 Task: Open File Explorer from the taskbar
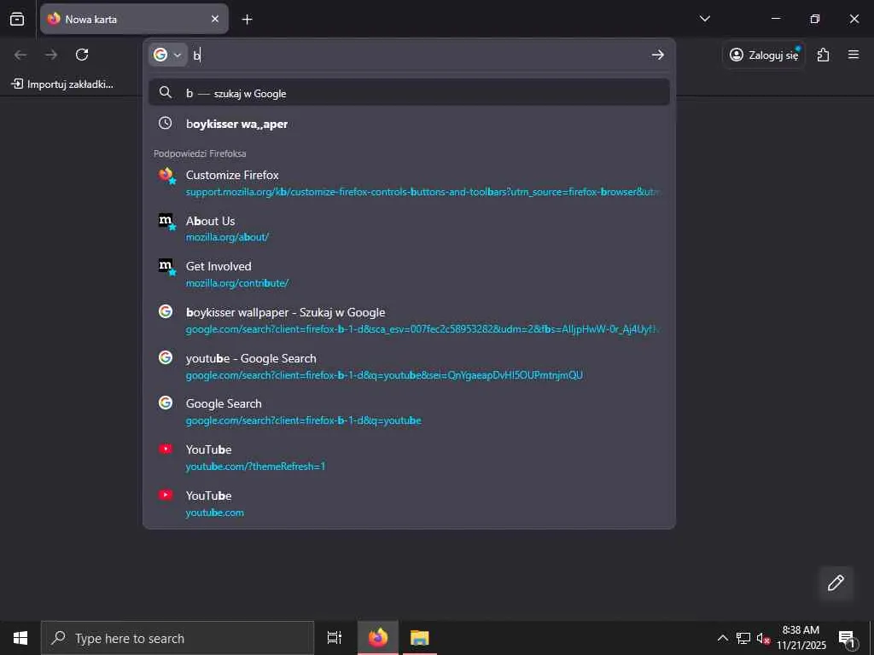point(419,638)
